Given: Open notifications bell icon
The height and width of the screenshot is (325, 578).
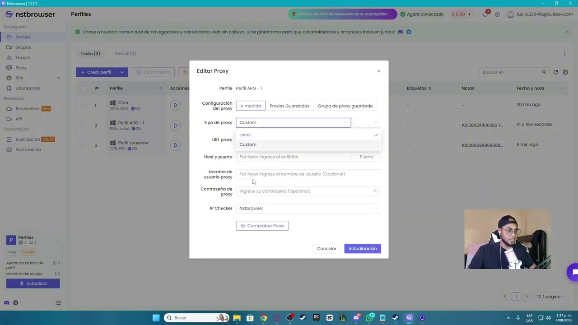Looking at the screenshot, I should (485, 14).
